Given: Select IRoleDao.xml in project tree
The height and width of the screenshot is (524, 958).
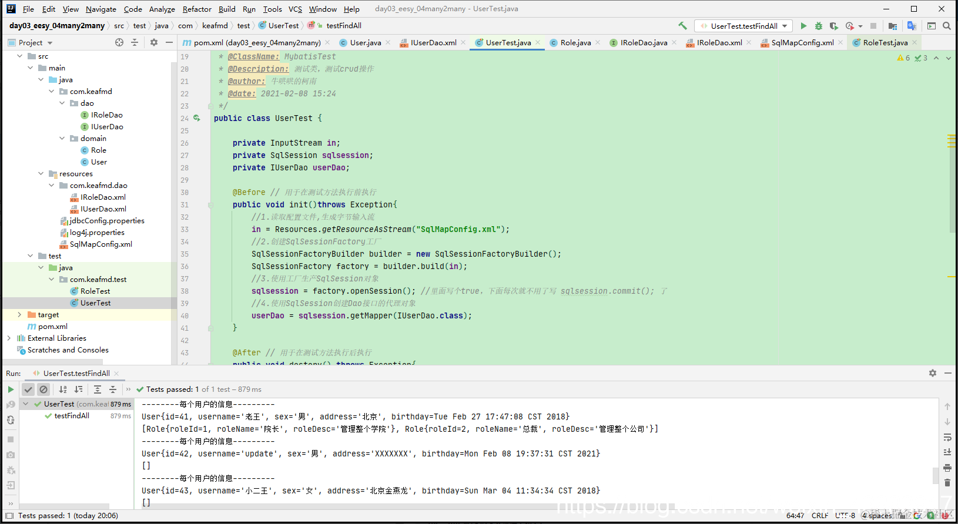Looking at the screenshot, I should coord(103,197).
